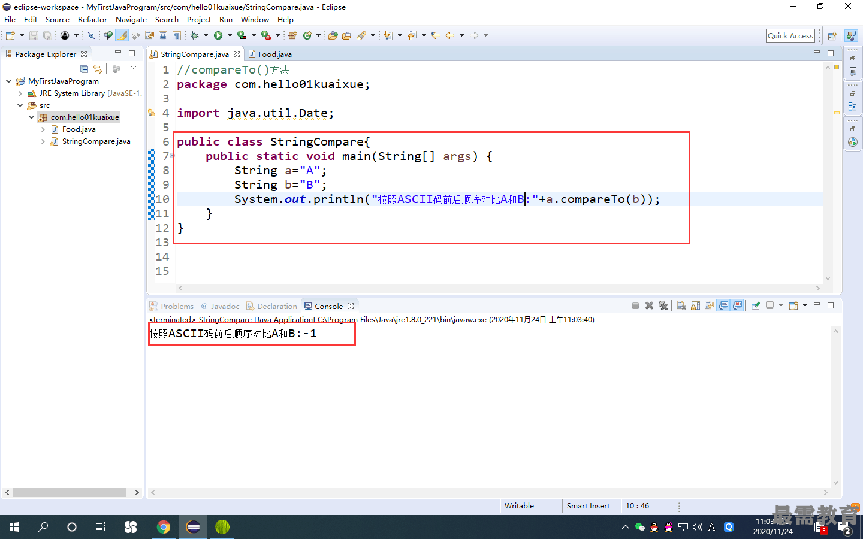Open dropdown next to Back navigation arrow
Viewport: 863px width, 539px height.
[461, 35]
